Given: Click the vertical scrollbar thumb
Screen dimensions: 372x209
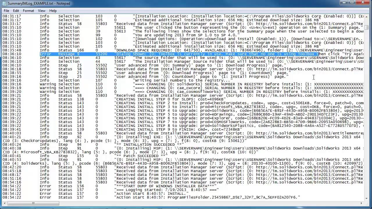Looking at the screenshot, I should pyautogui.click(x=367, y=27).
